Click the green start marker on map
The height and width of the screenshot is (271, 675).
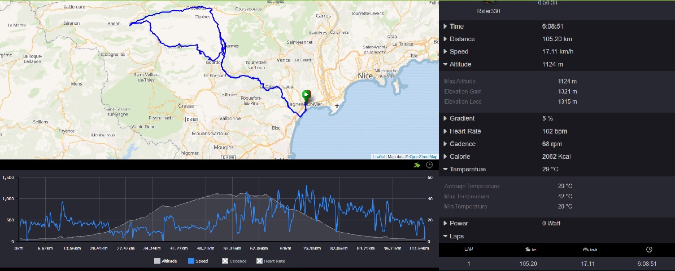click(x=306, y=95)
